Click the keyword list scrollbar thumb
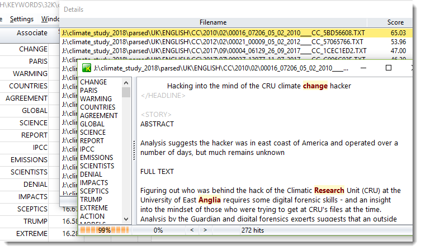 (126, 92)
